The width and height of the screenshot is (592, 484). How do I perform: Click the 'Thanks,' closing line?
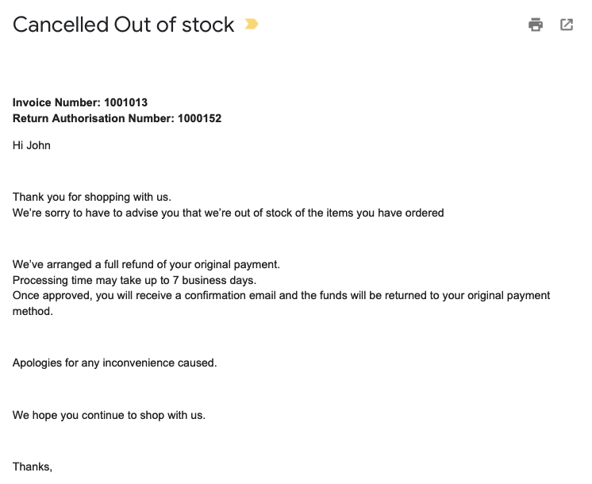(x=33, y=467)
